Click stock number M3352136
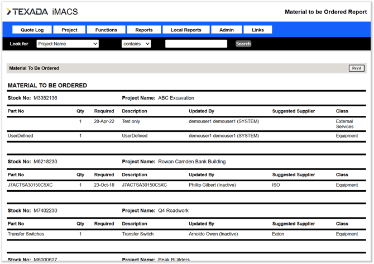Screen dimensions: 374x264 tap(45, 98)
